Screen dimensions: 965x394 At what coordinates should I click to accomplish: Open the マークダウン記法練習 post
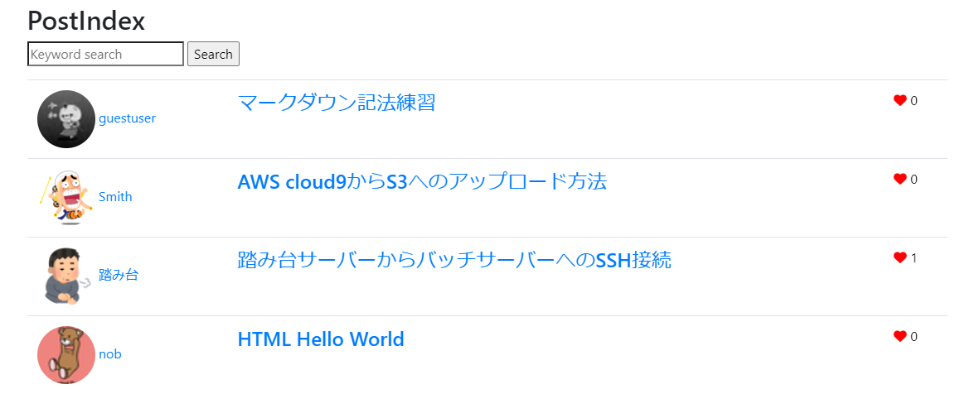(x=336, y=103)
